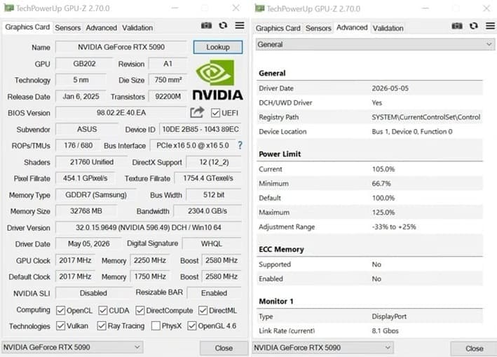Click Power Limit Maximum value 125.0%
The image size is (497, 357).
[x=383, y=213]
